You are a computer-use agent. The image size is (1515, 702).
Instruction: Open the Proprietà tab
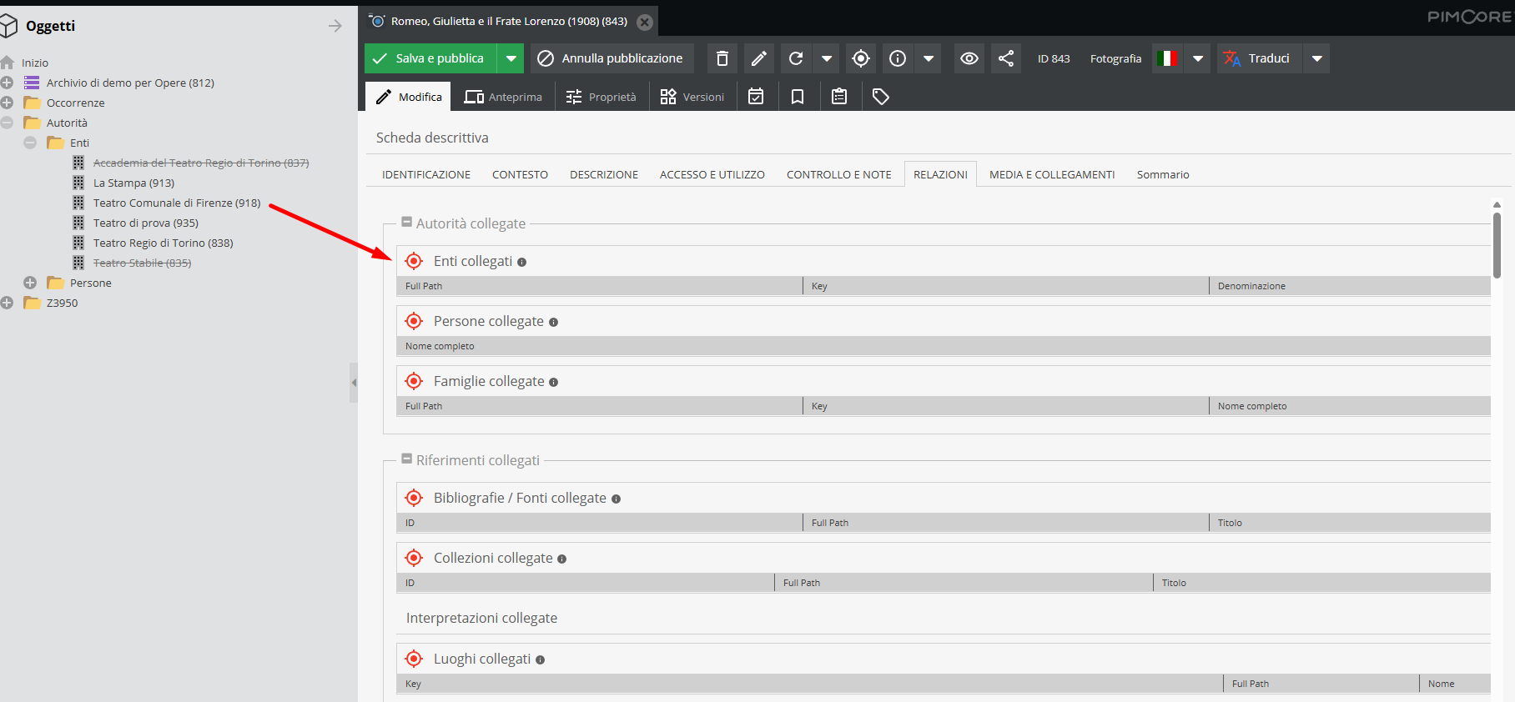click(601, 97)
